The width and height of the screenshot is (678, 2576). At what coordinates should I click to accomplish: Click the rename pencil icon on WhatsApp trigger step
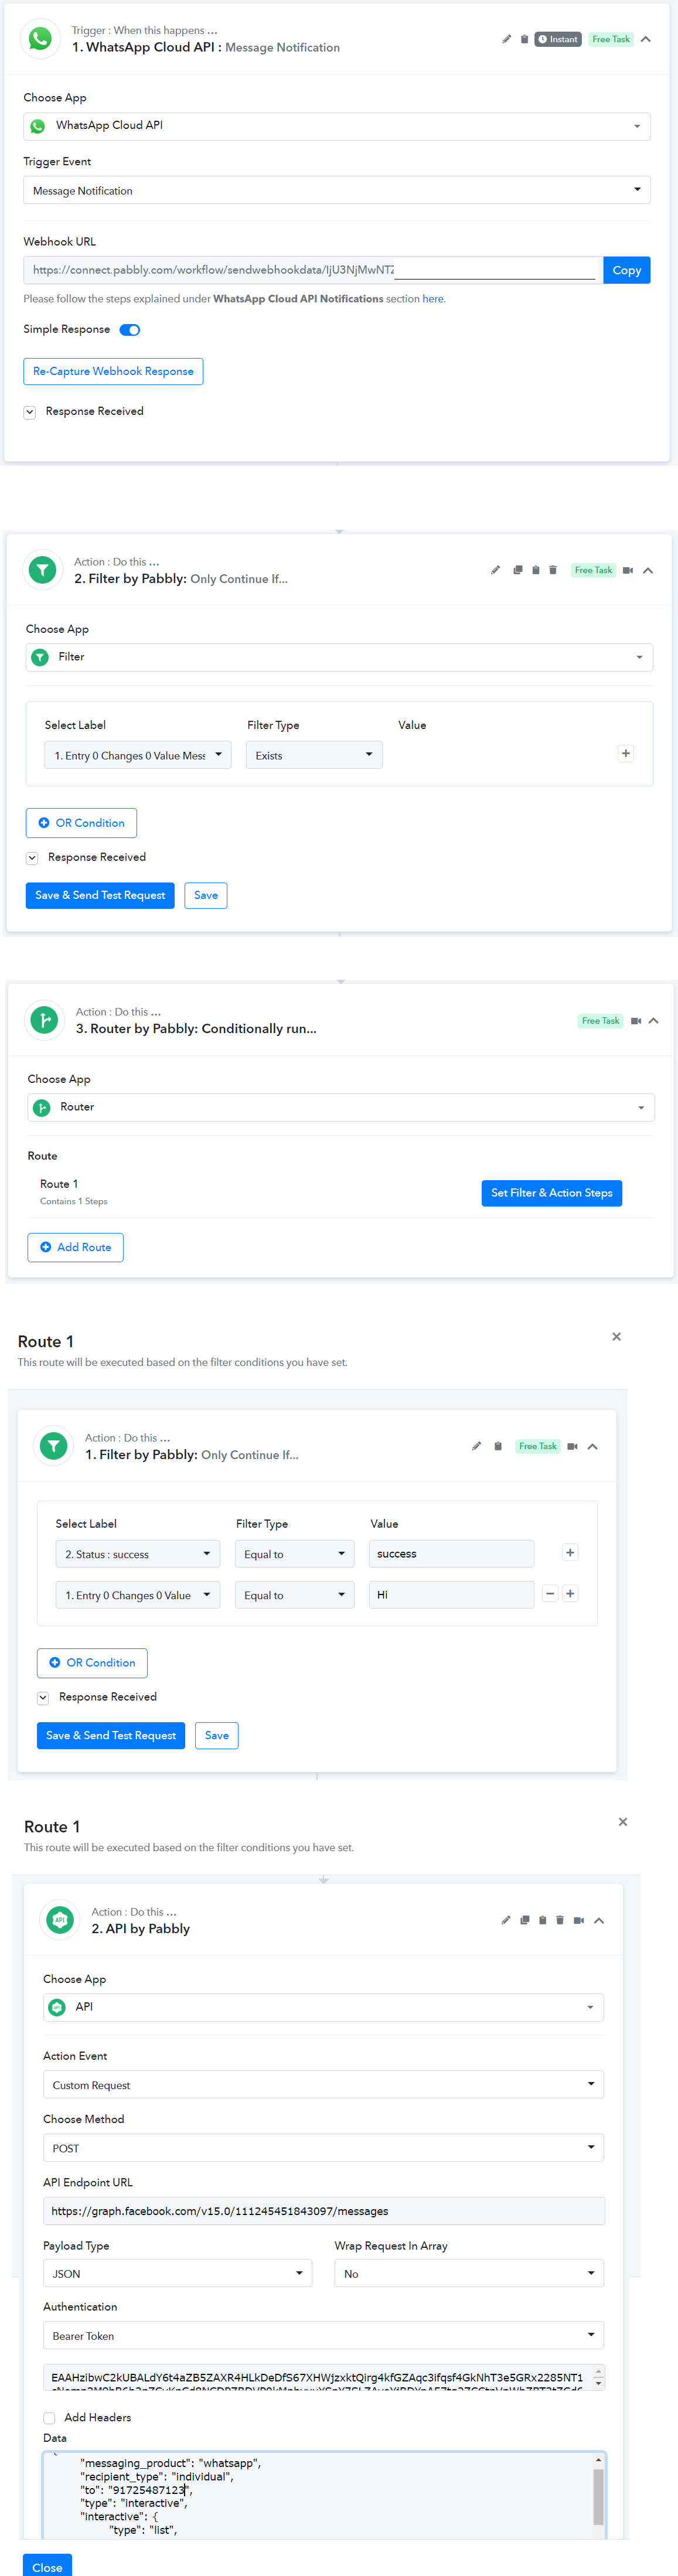click(x=506, y=39)
